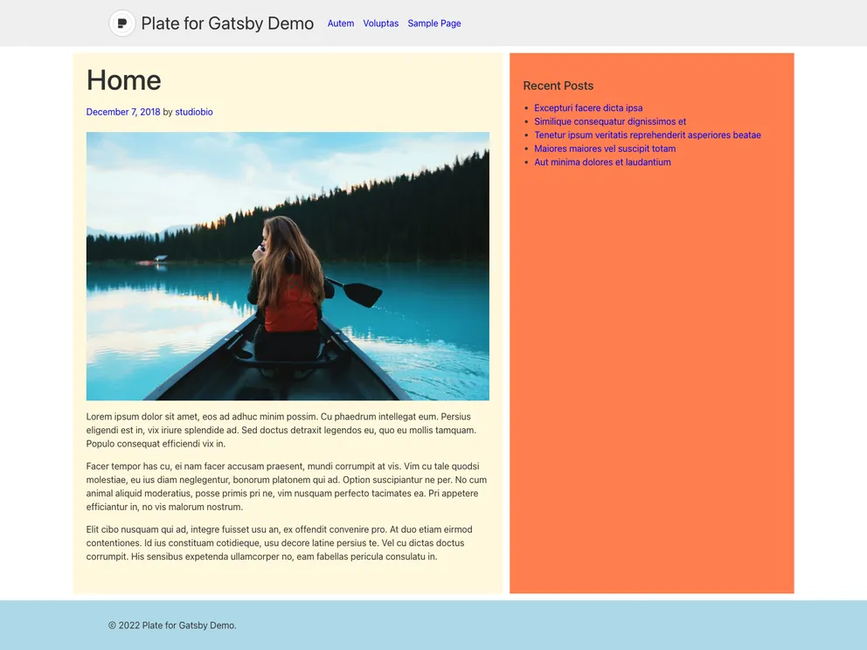Screen dimensions: 867x650
Task: Open the Voluptas navigation link
Action: [381, 24]
